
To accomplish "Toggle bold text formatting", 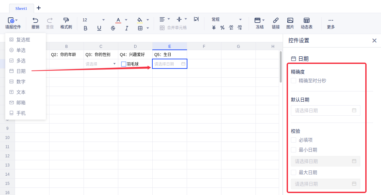I will pos(86,28).
